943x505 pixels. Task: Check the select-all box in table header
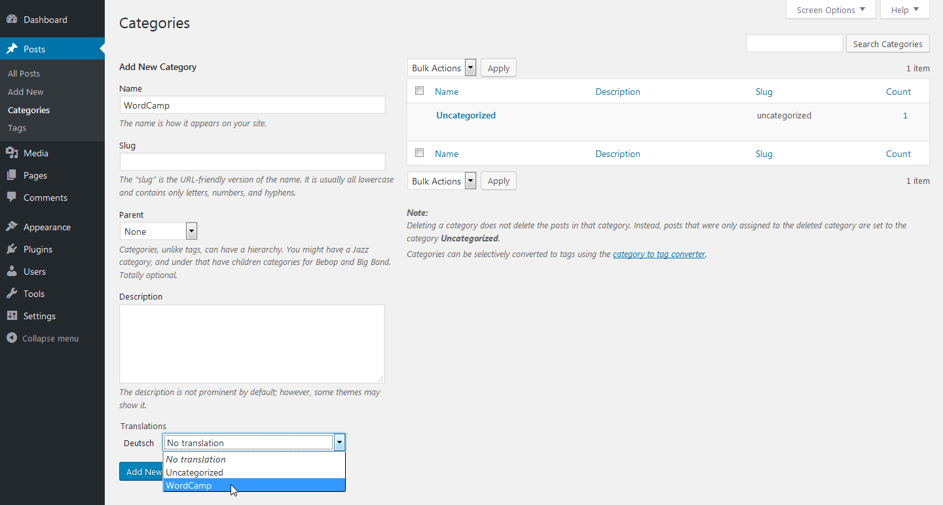pos(420,91)
